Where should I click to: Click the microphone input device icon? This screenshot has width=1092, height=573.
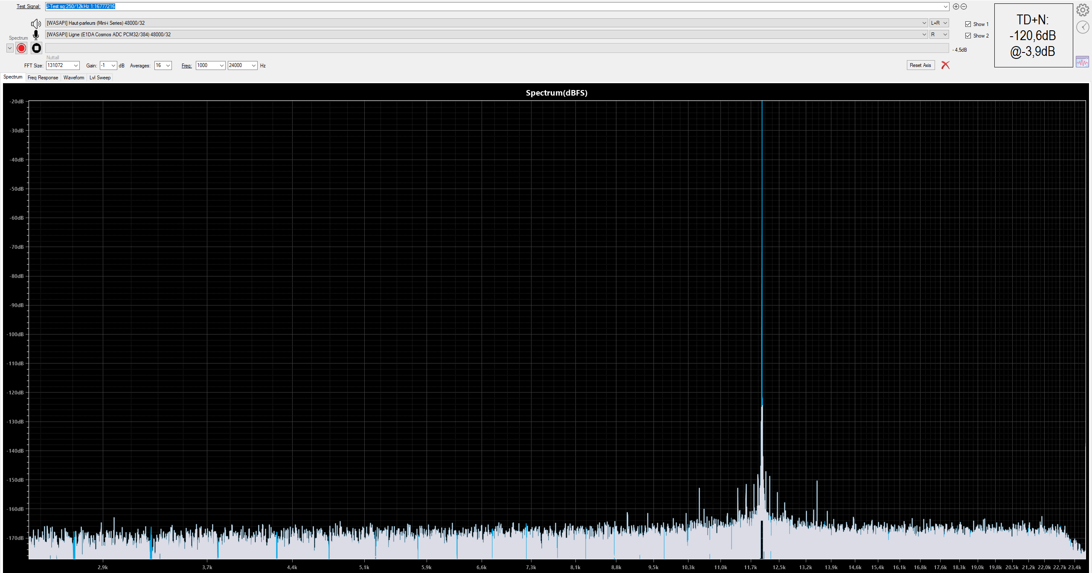pos(36,35)
